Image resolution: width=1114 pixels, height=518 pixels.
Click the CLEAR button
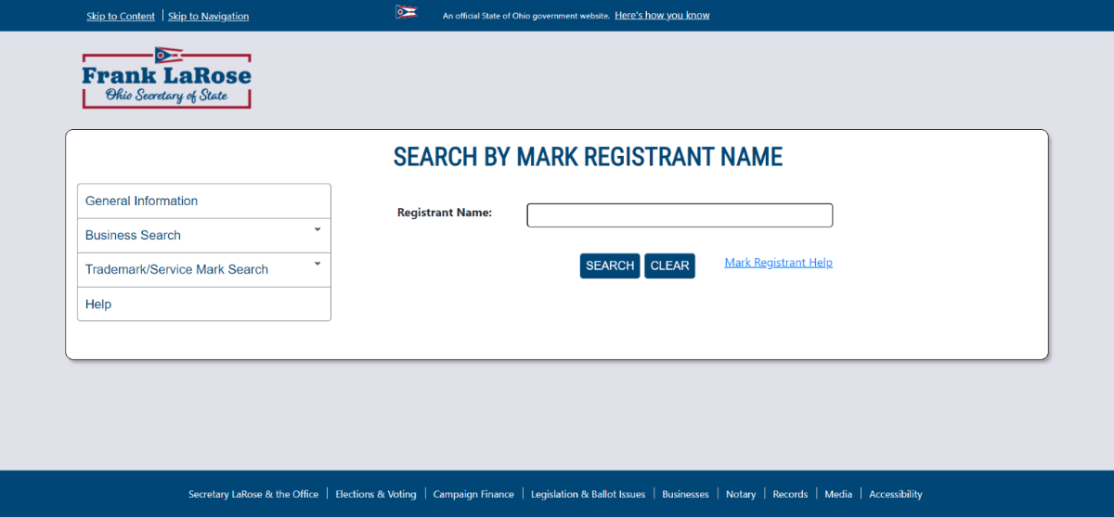click(669, 265)
